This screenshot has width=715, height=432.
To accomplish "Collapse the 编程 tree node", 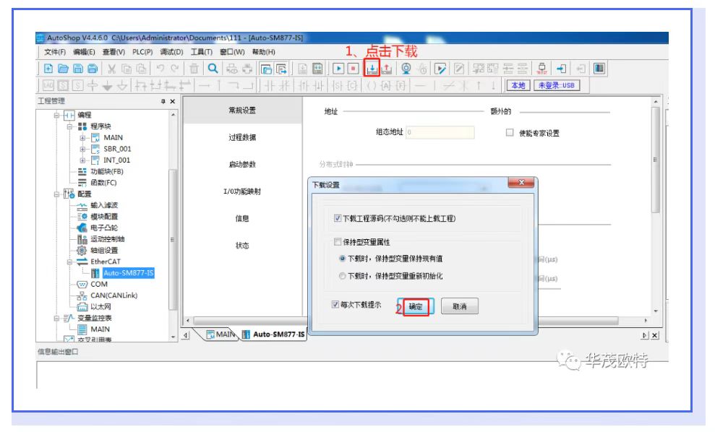I will (x=56, y=116).
